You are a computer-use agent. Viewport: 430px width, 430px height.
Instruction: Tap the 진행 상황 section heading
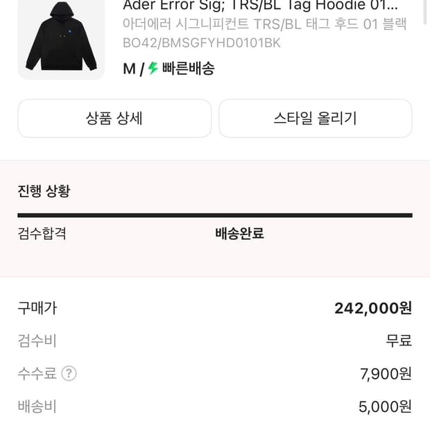44,191
